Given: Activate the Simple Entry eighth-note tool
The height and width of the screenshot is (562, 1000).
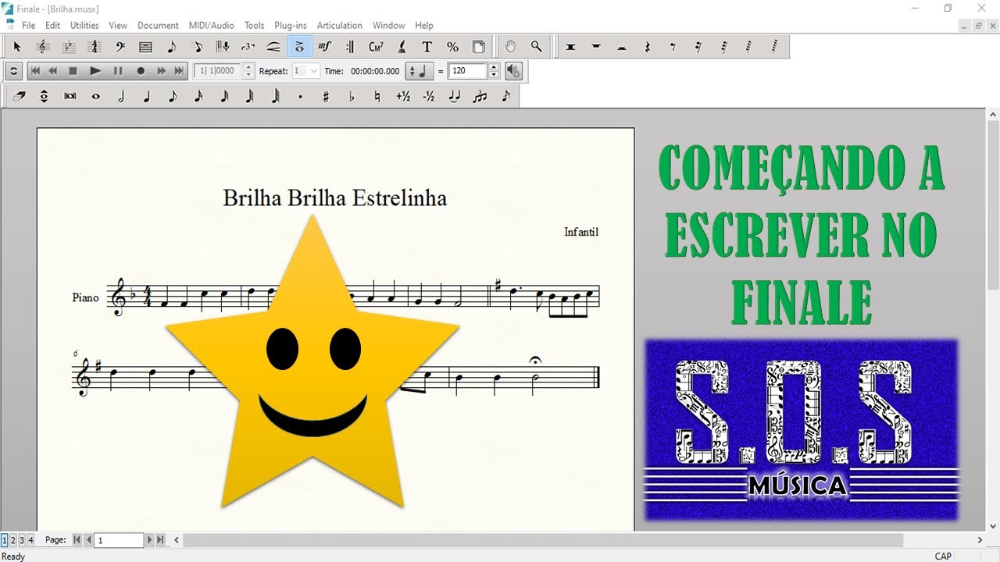Looking at the screenshot, I should point(171,47).
